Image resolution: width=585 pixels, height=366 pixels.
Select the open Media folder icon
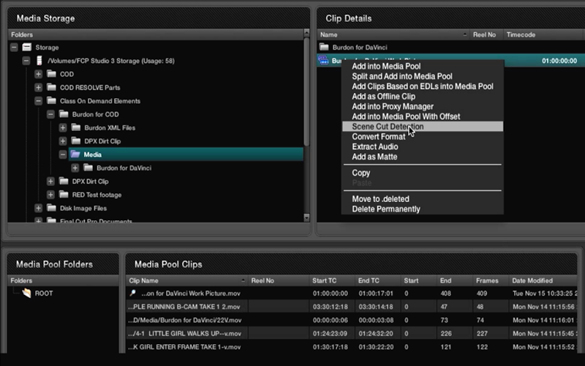coord(75,154)
